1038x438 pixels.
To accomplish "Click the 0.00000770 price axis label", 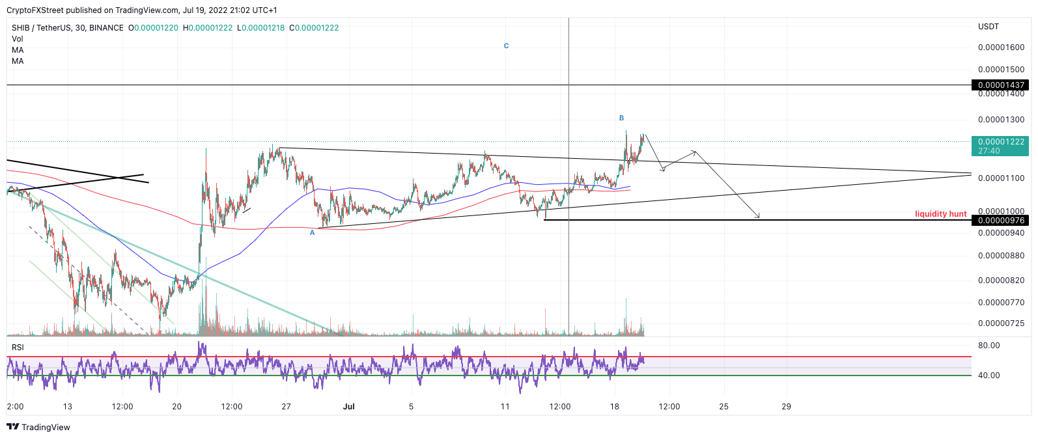I will point(1001,302).
